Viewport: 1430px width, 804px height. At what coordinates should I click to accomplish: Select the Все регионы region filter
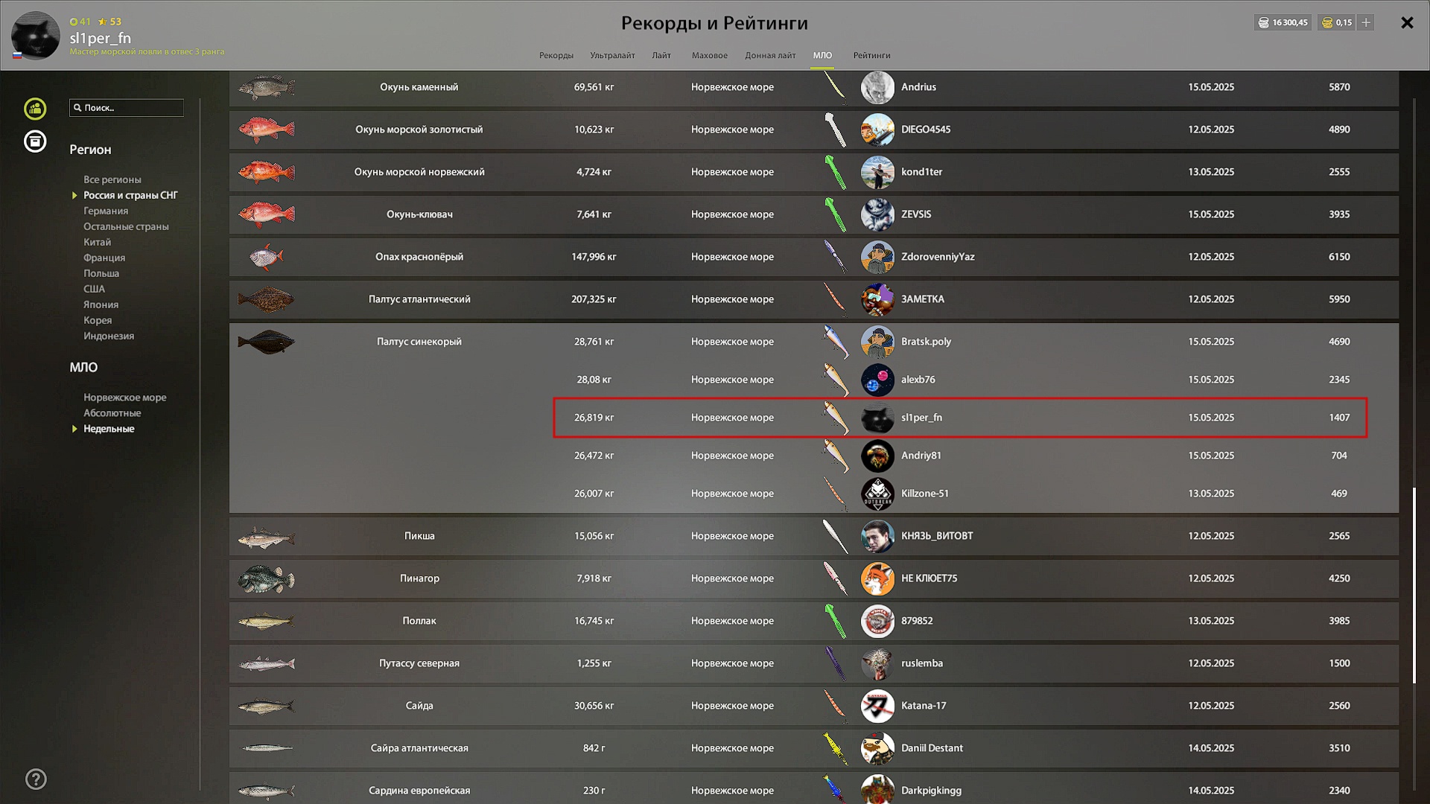pos(112,179)
